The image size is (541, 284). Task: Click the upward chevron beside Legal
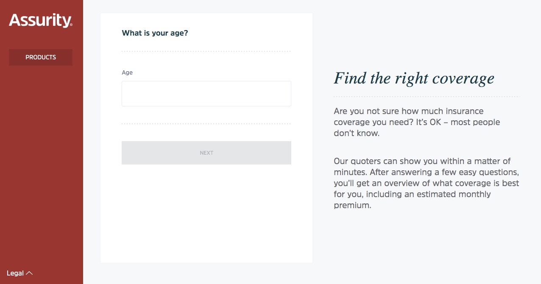pyautogui.click(x=29, y=273)
